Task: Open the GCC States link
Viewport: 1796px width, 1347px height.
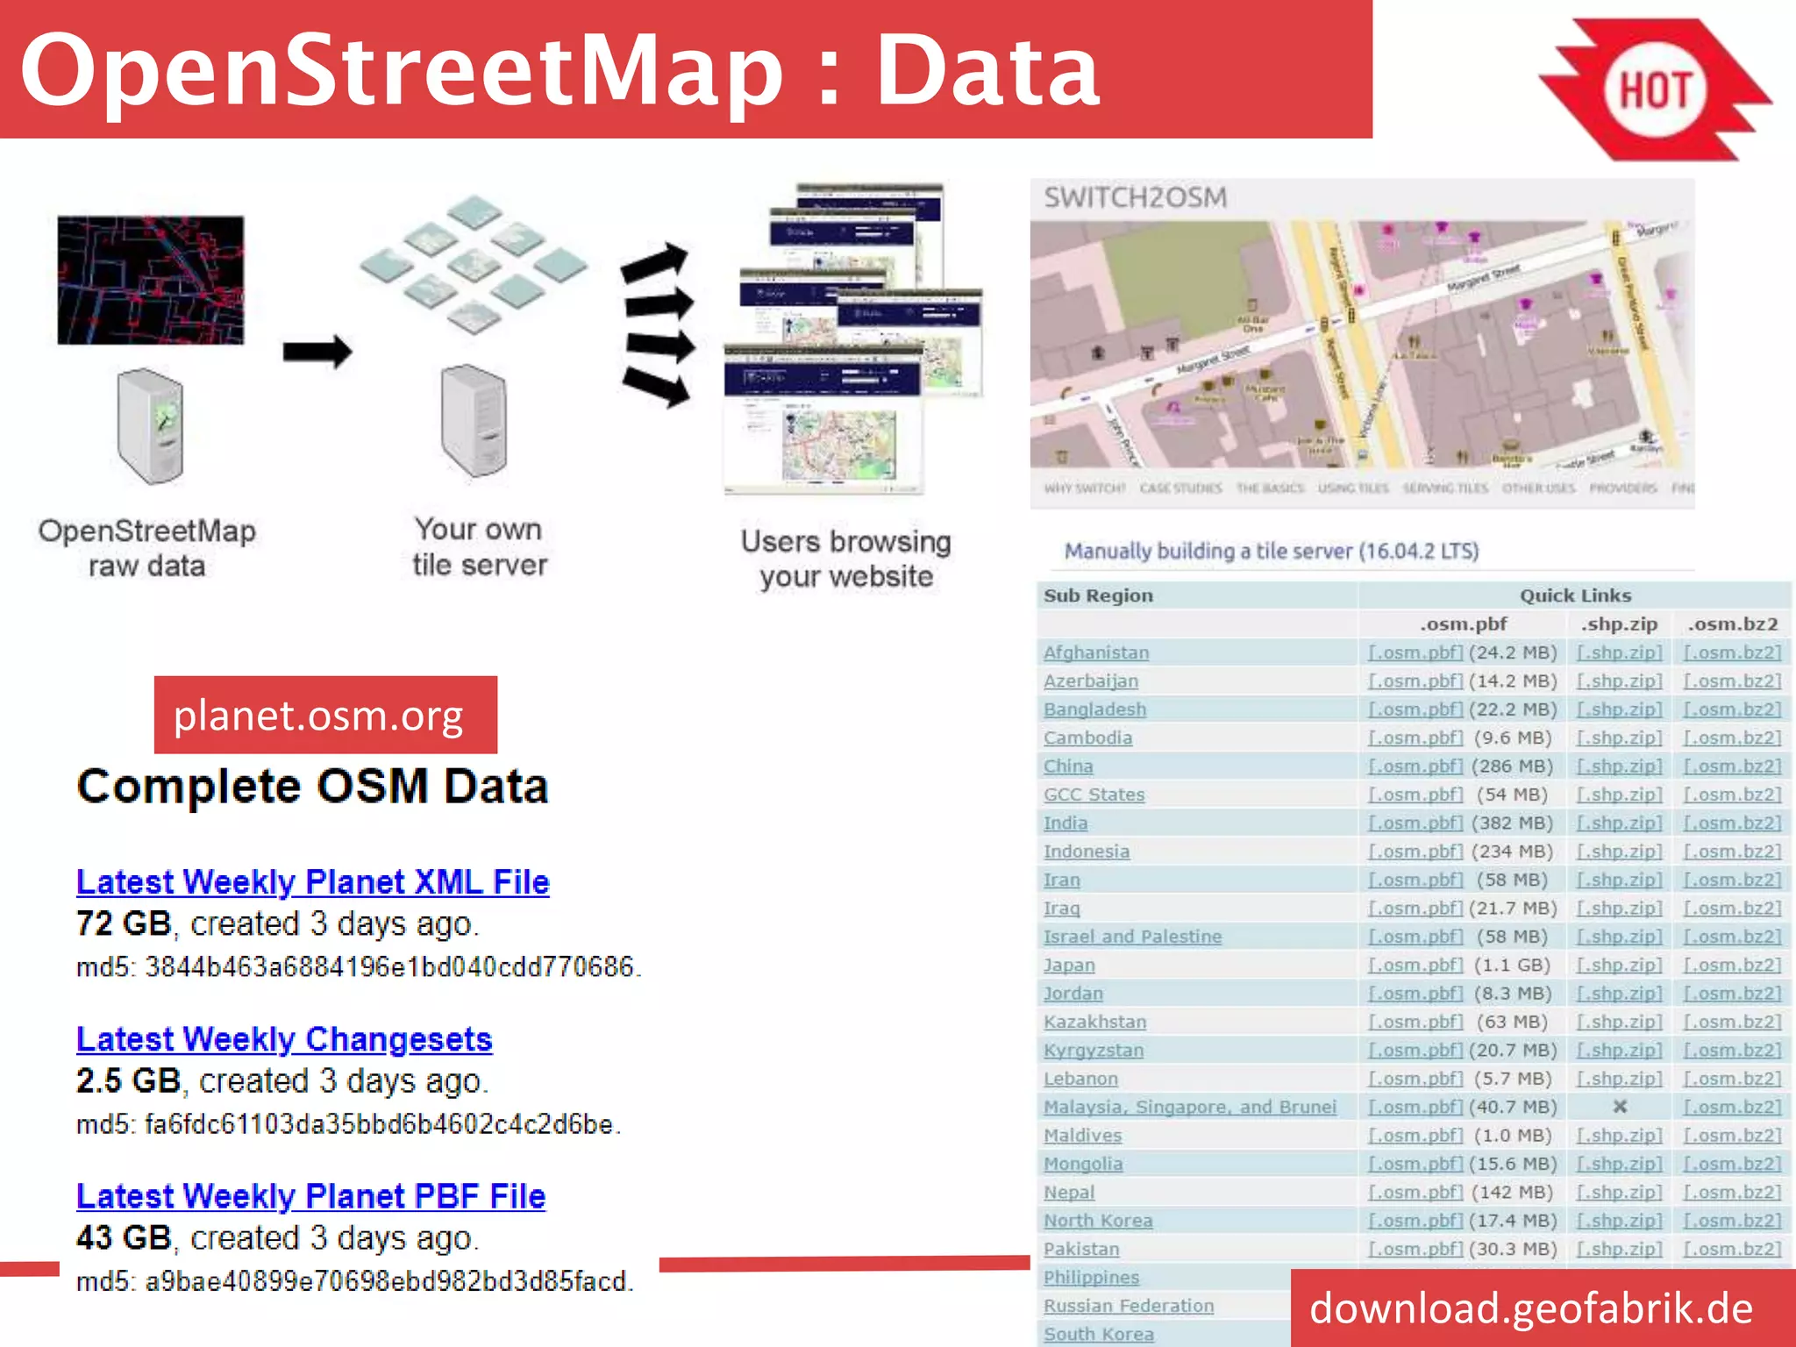Action: click(1094, 795)
